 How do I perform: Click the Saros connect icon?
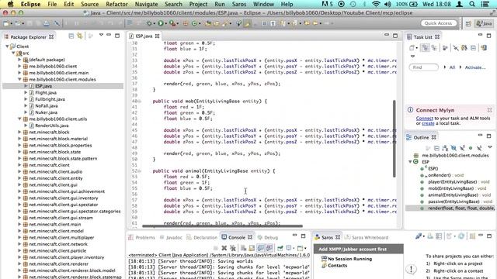pos(419,236)
